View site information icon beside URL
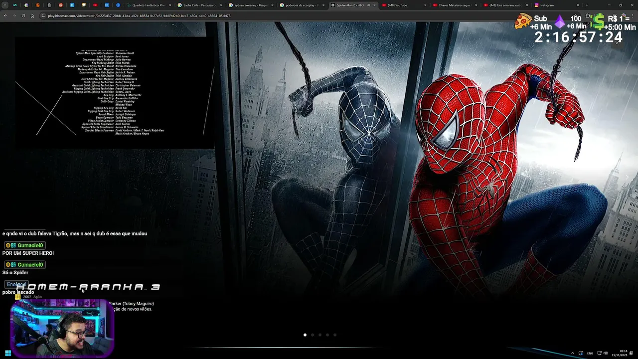Viewport: 638px width, 359px height. 43,16
